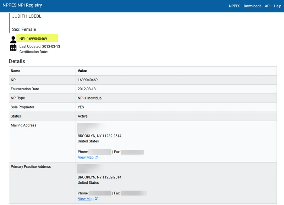The height and width of the screenshot is (205, 284).
Task: Select Last Updated: 2012-03-13 text
Action: [40, 47]
